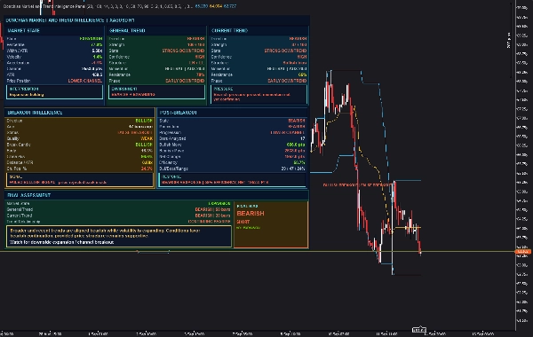Select EARLY DOWNTREND phase under Current Trend
This screenshot has width=533, height=337.
tap(287, 81)
